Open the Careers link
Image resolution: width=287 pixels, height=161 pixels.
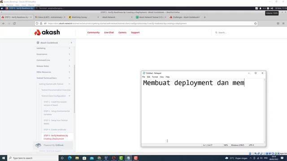point(122,33)
